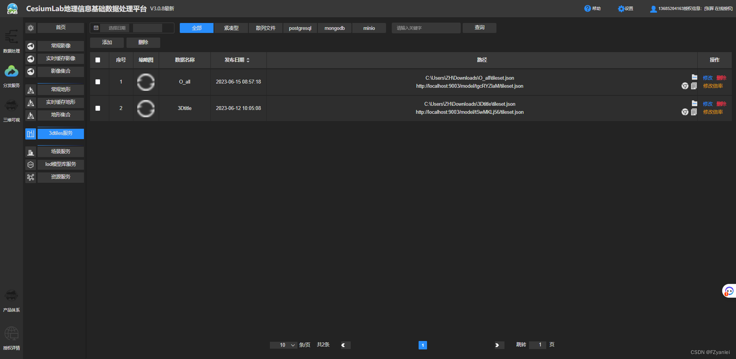736x359 pixels.
Task: Select the 紧凑型 filter tab
Action: point(231,28)
